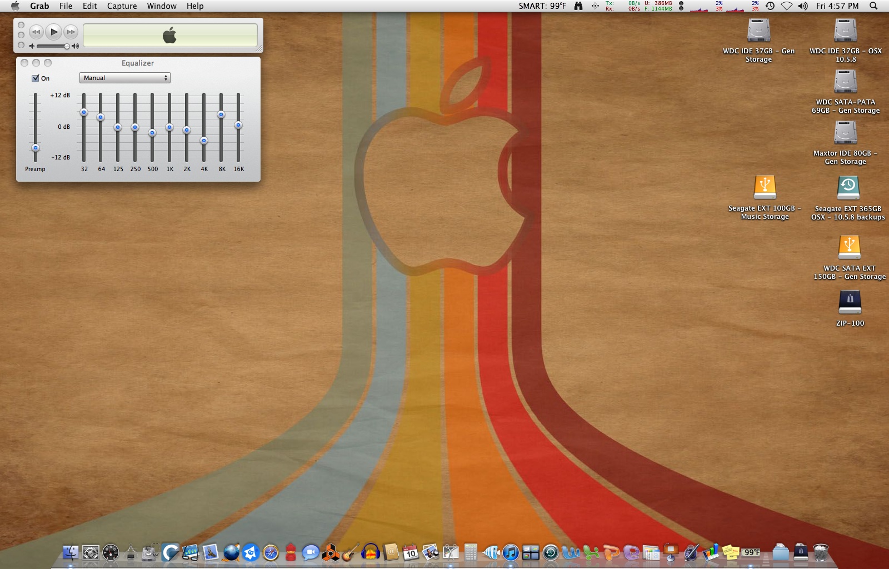The height and width of the screenshot is (569, 889).
Task: Click the 1K equalizer slider knob
Action: [169, 127]
